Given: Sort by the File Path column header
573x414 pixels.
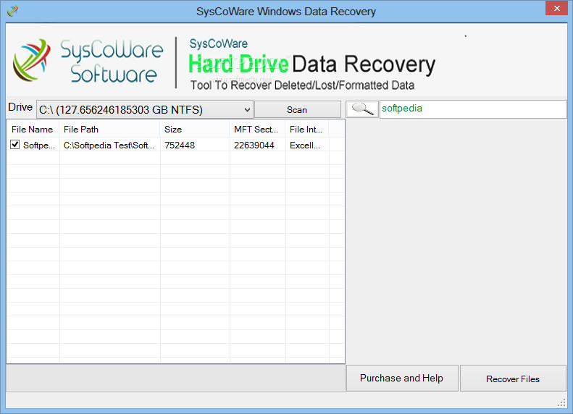Looking at the screenshot, I should tap(109, 130).
